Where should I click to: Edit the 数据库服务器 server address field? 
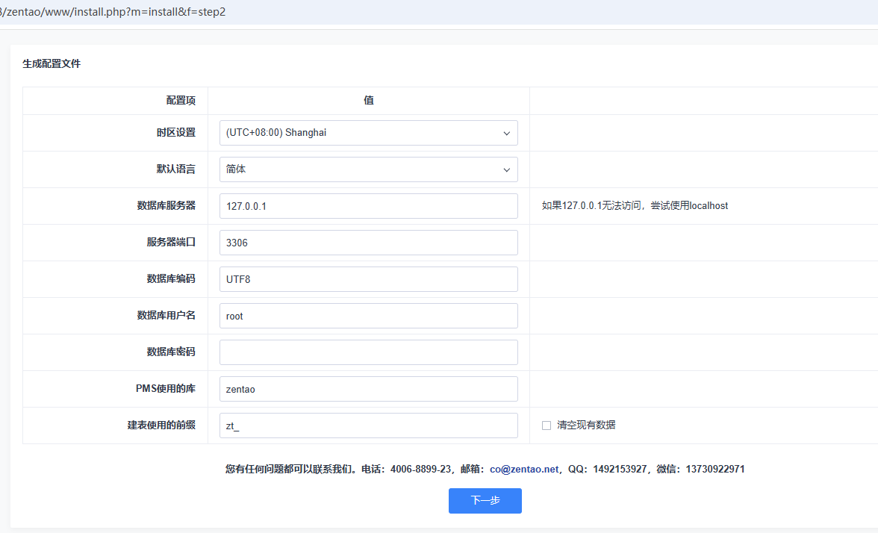pos(368,205)
